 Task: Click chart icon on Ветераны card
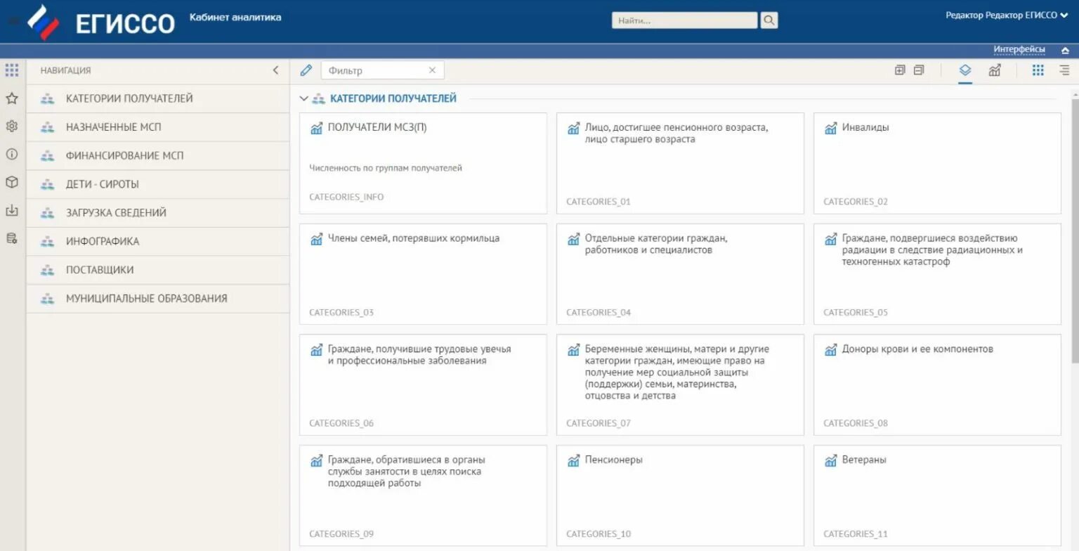tap(830, 460)
